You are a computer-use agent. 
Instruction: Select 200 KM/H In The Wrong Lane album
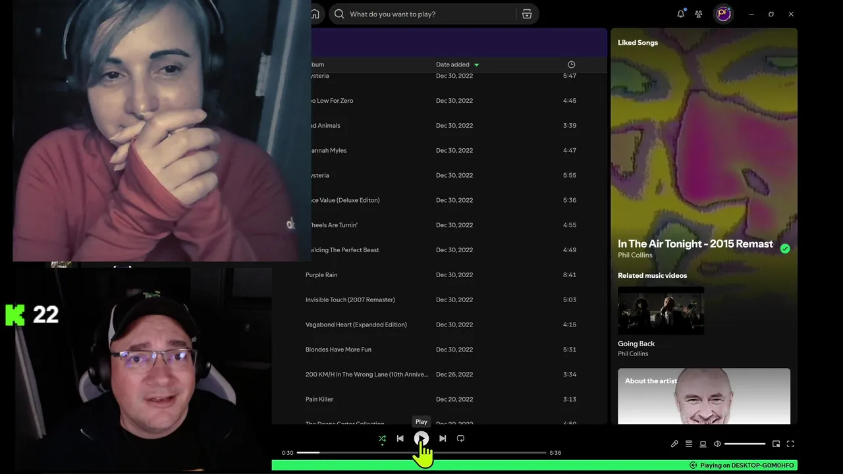(367, 375)
